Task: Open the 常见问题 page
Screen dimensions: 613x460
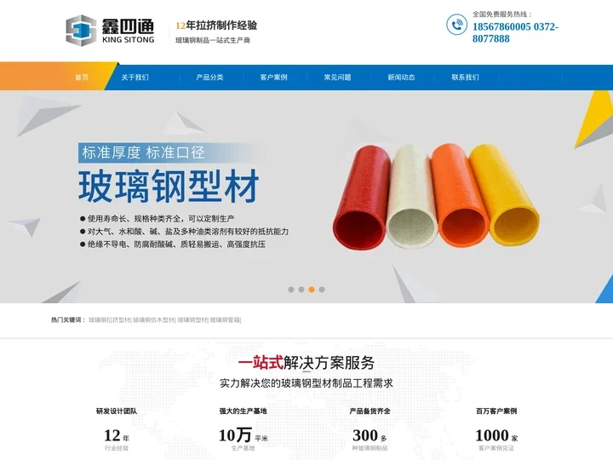Action: click(337, 78)
